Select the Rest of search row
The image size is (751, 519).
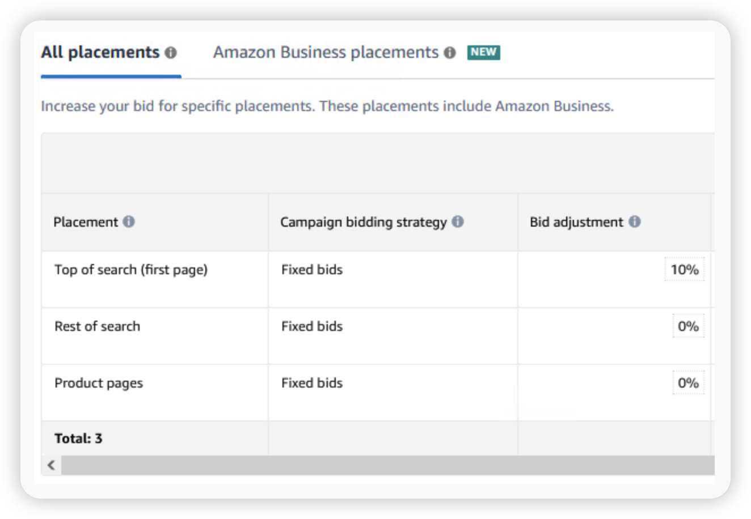pyautogui.click(x=97, y=326)
